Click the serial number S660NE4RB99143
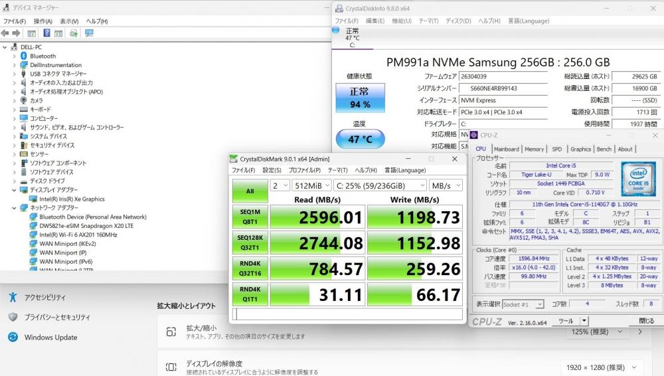The image size is (664, 376). click(x=503, y=88)
